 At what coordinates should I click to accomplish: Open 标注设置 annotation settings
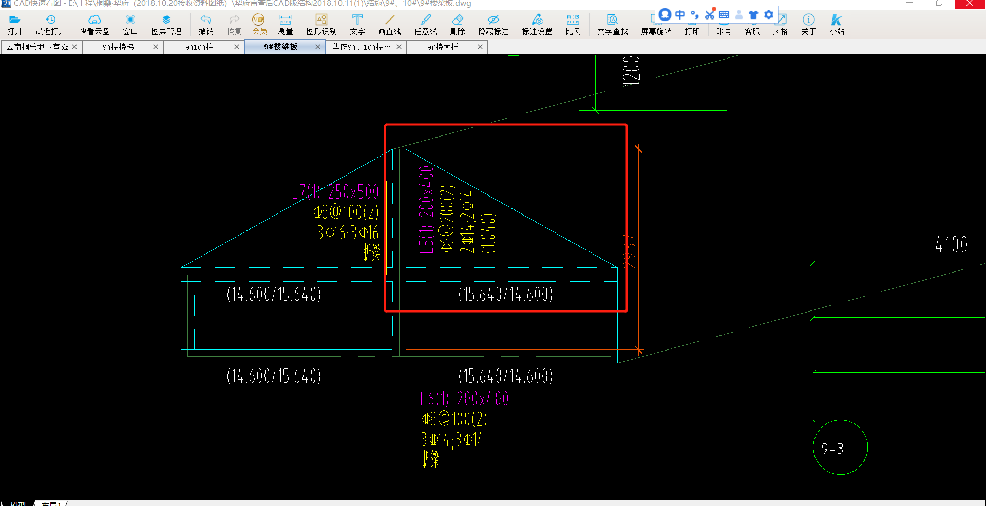[537, 25]
